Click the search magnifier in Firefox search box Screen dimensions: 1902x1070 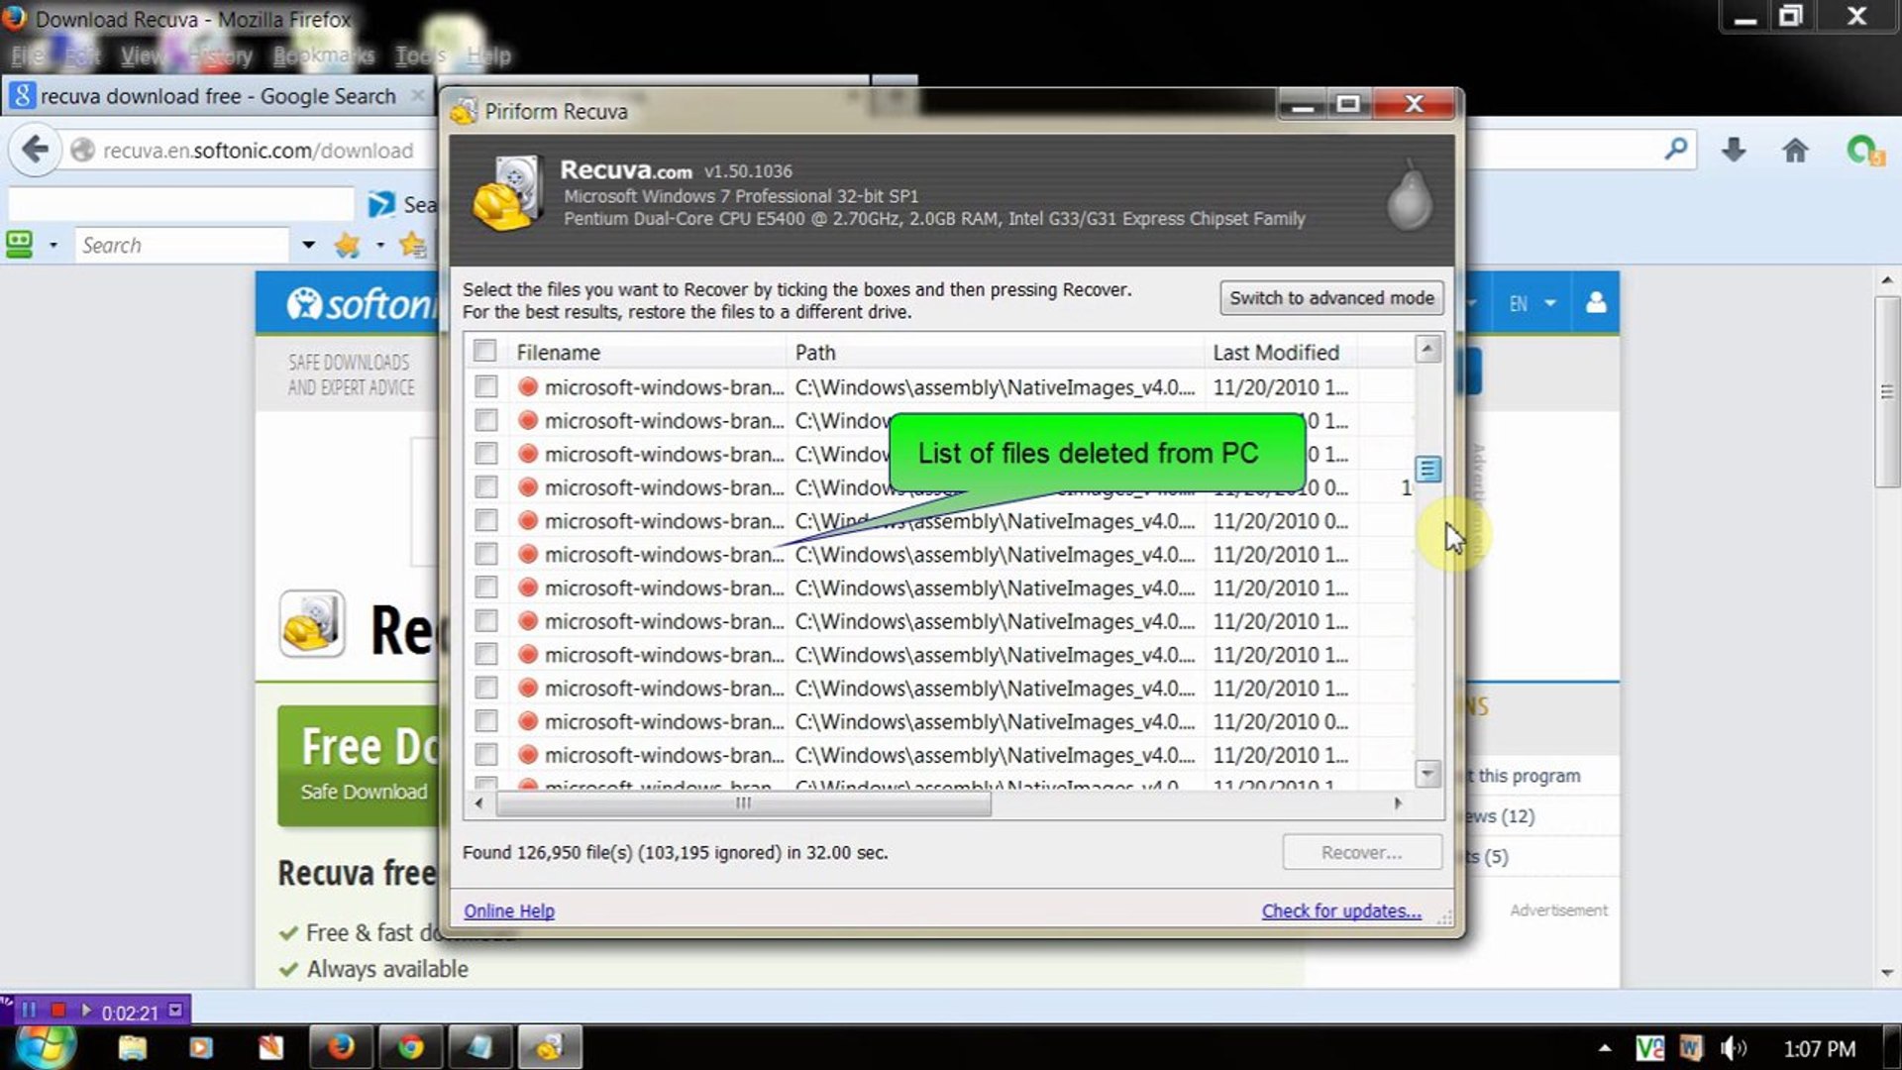1675,150
